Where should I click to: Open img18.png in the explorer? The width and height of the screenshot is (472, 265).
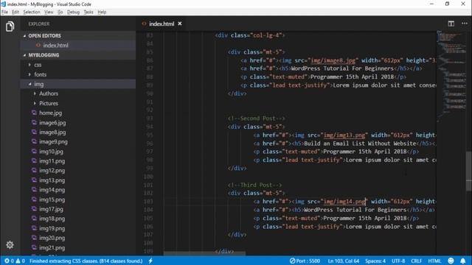(x=77, y=219)
